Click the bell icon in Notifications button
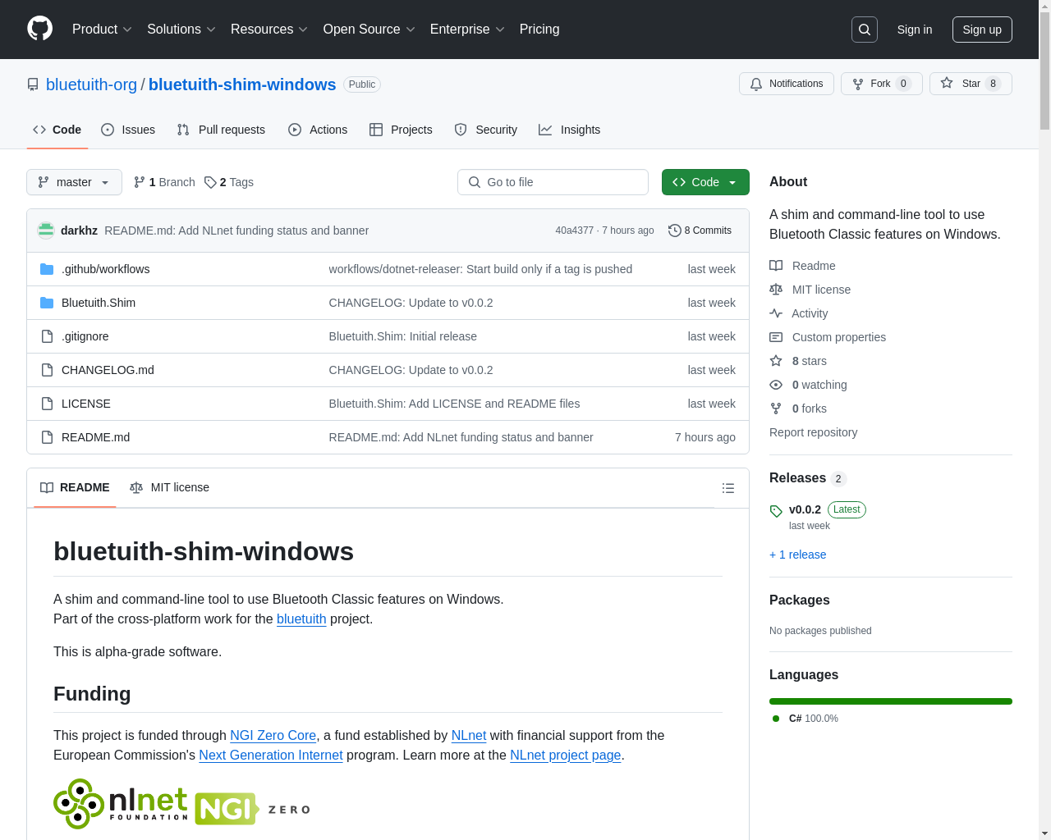1051x840 pixels. coord(756,84)
